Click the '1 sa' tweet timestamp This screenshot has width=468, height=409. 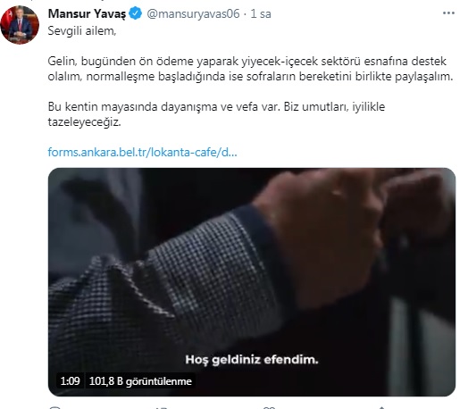click(261, 13)
